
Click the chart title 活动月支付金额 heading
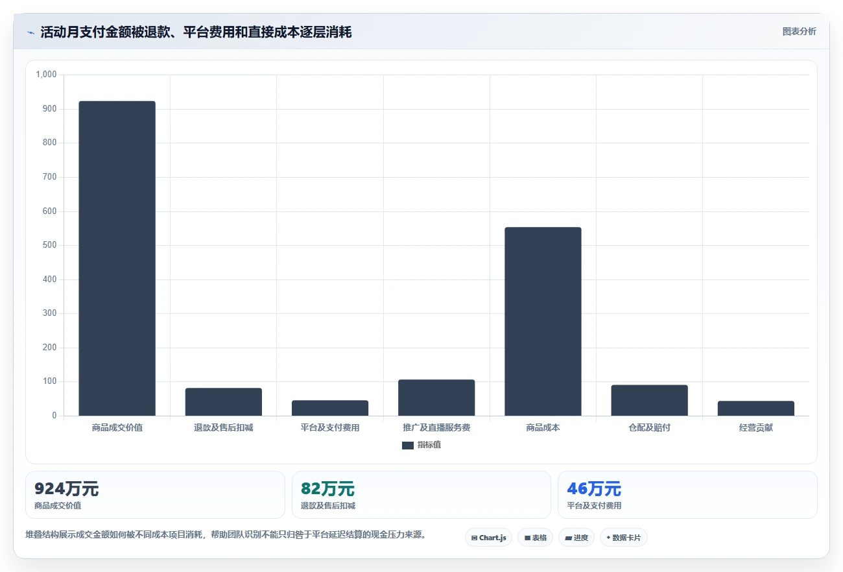[x=196, y=32]
